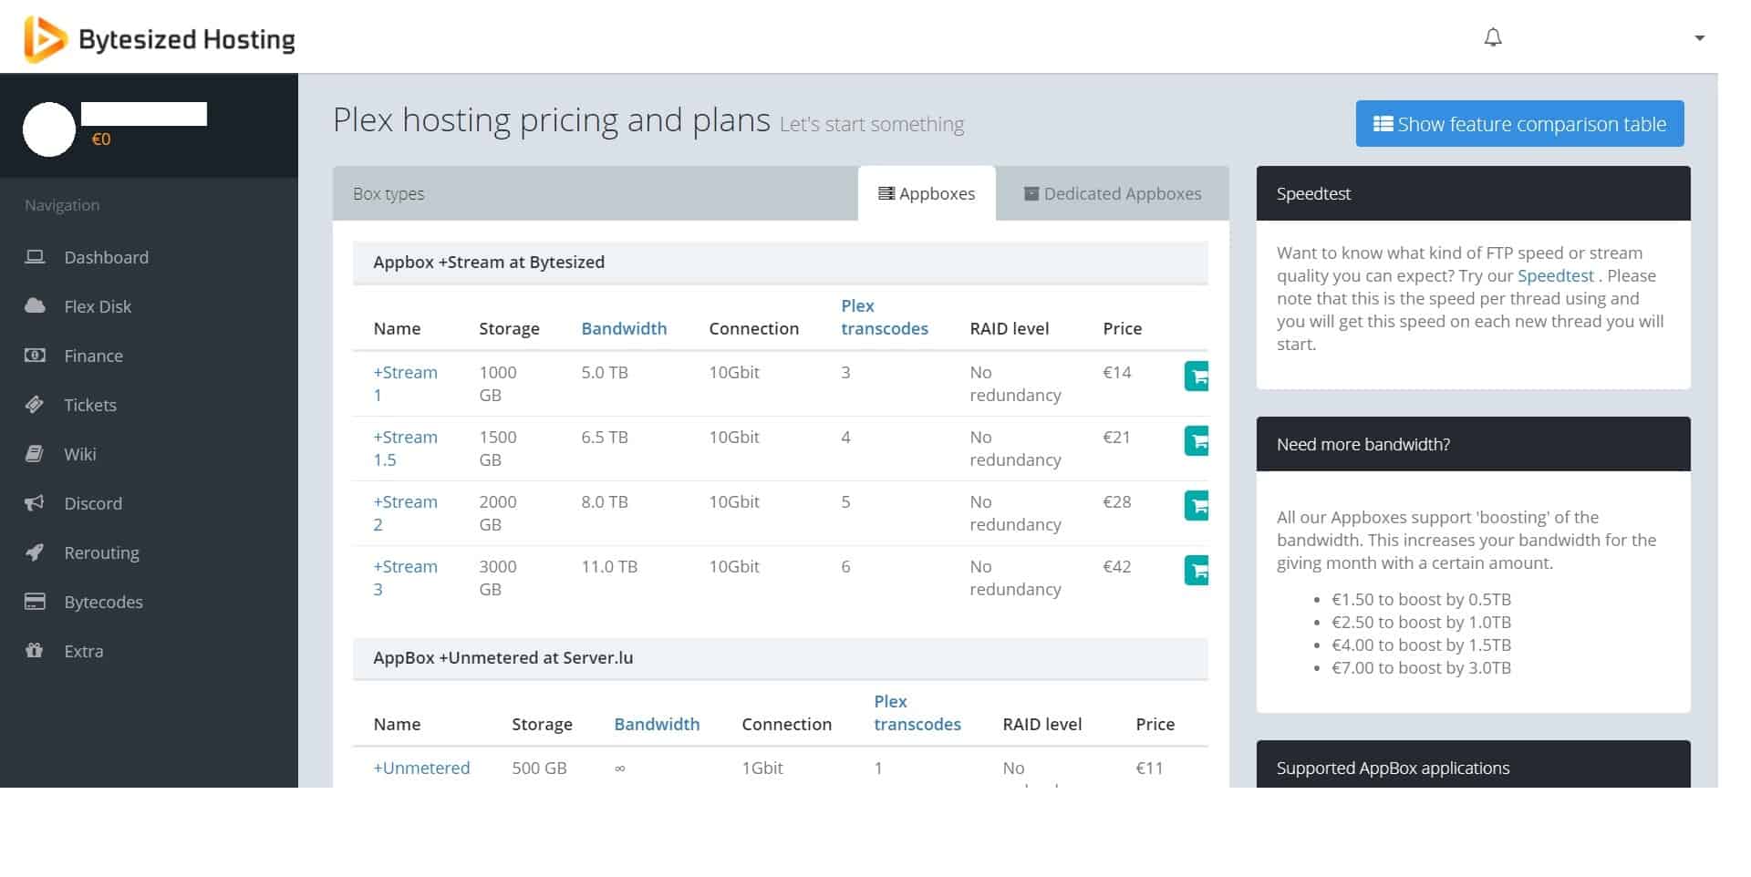Image resolution: width=1751 pixels, height=877 pixels.
Task: Open Bytecodes from the navigation
Action: pos(103,602)
